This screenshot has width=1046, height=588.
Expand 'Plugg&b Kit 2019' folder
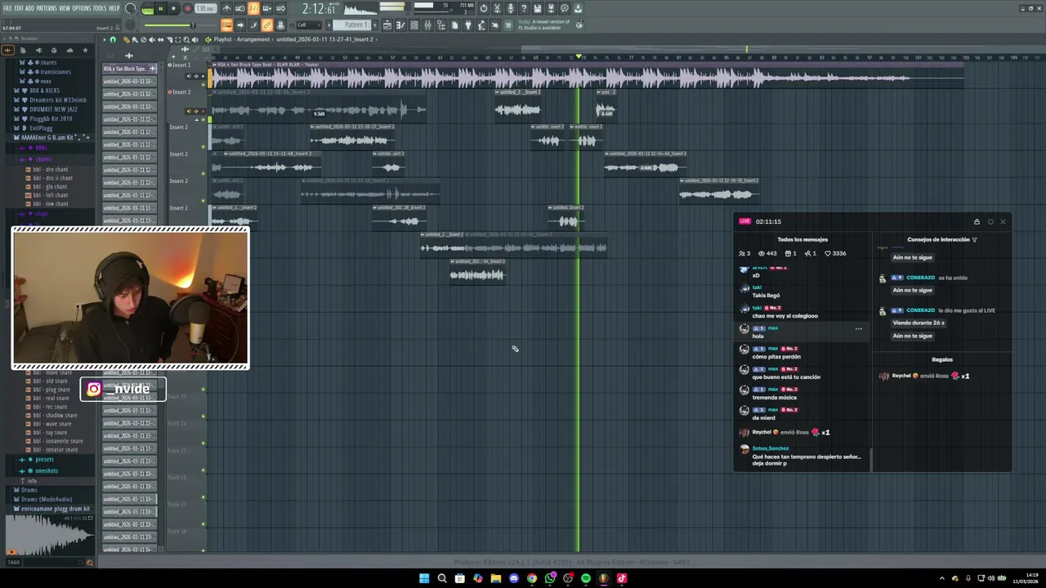[x=51, y=118]
